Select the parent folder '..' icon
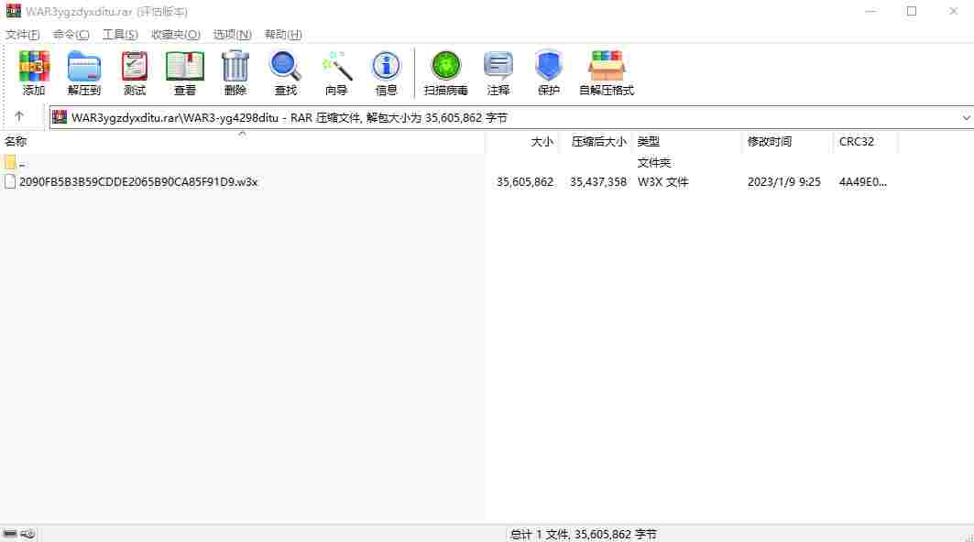The image size is (974, 542). point(10,163)
